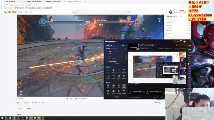Expand the 常规模式 mode dropdown

[109, 45]
